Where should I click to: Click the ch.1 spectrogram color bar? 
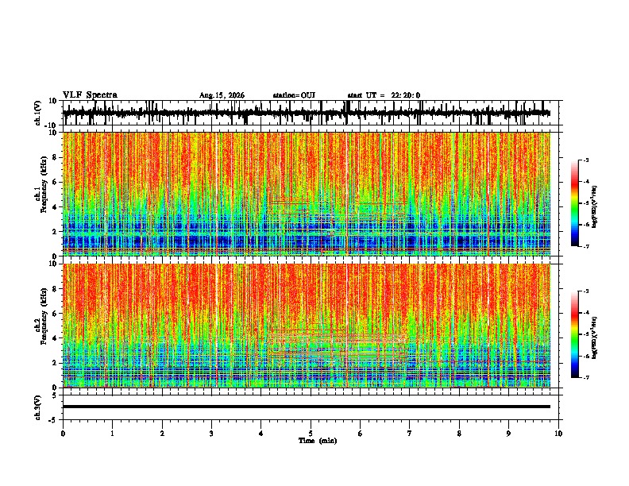(x=574, y=203)
